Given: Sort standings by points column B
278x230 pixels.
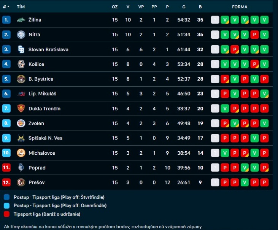Looking at the screenshot, I should tap(200, 7).
